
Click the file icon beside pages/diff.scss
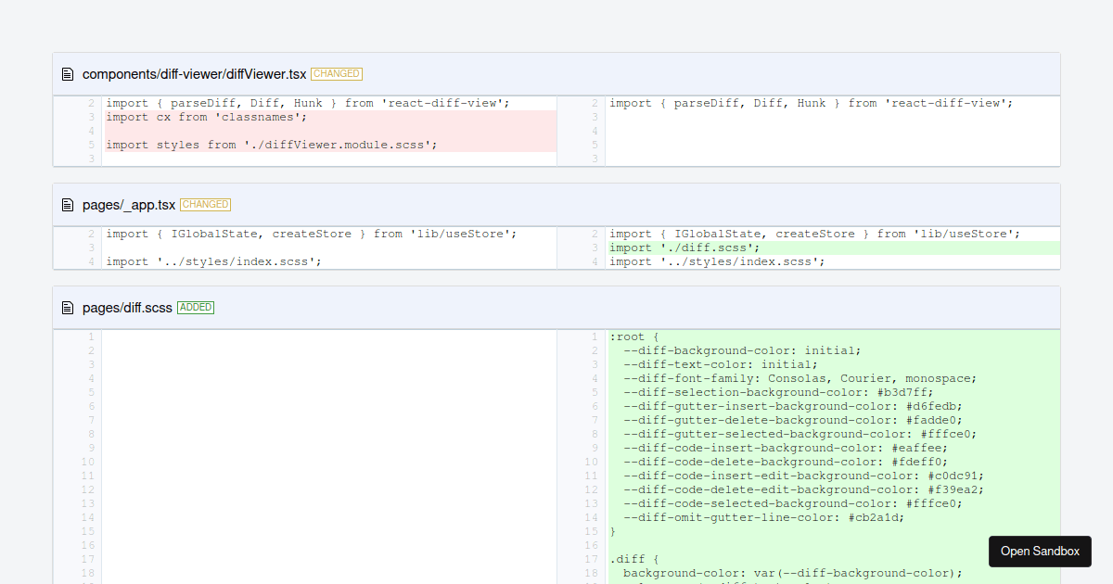click(x=65, y=307)
